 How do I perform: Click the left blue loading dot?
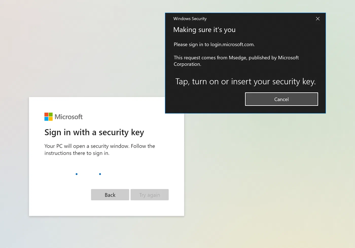[77, 174]
